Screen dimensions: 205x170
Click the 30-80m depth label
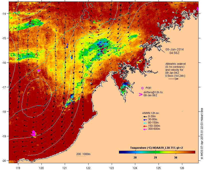click(x=152, y=119)
